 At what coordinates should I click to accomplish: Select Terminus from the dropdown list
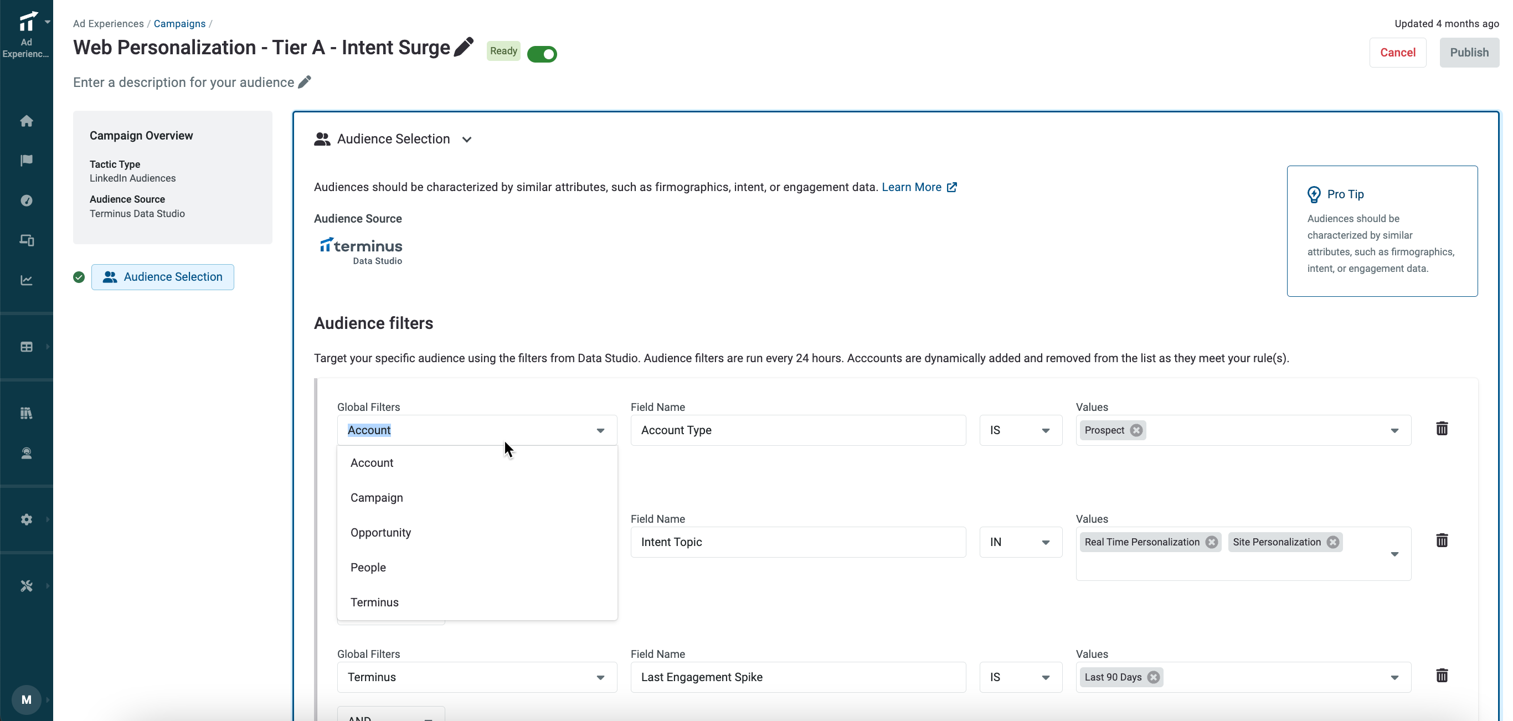click(477, 602)
